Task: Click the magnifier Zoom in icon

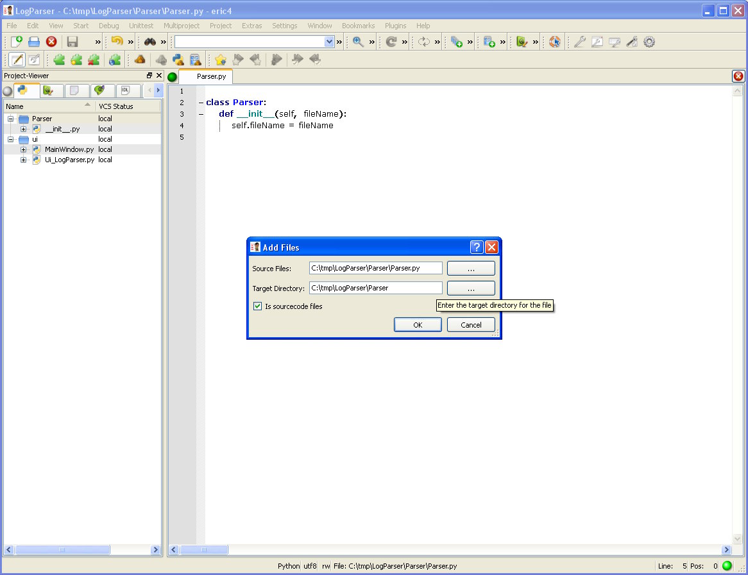Action: (358, 42)
